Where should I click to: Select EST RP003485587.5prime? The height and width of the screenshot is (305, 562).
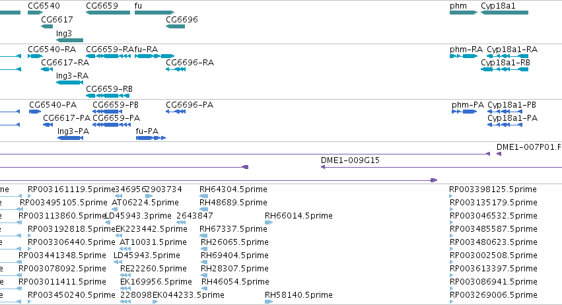pos(493,229)
